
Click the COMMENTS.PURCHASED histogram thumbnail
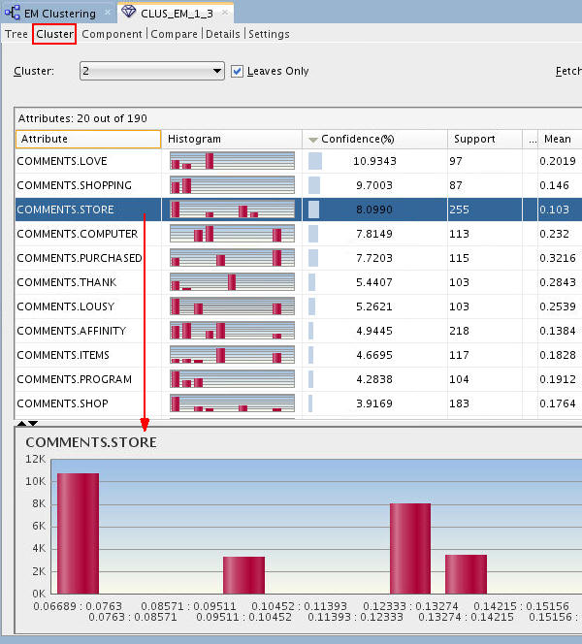pyautogui.click(x=232, y=258)
